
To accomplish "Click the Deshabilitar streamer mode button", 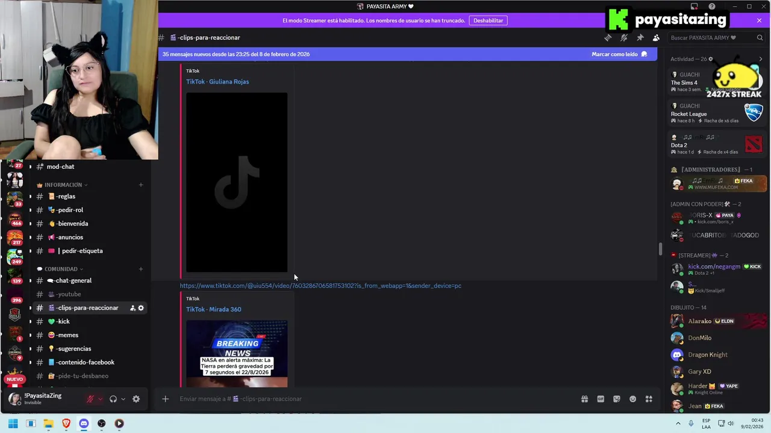I will tap(488, 20).
